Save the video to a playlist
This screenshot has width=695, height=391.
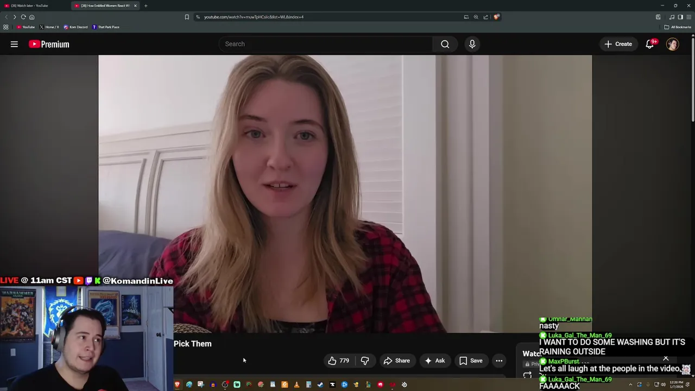tap(471, 361)
